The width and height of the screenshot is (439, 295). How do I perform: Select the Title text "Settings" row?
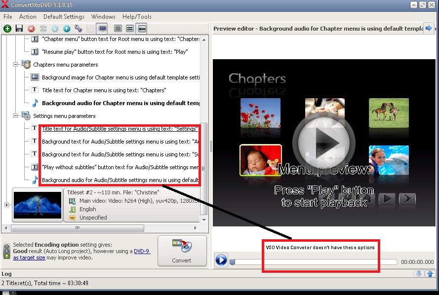(x=120, y=129)
